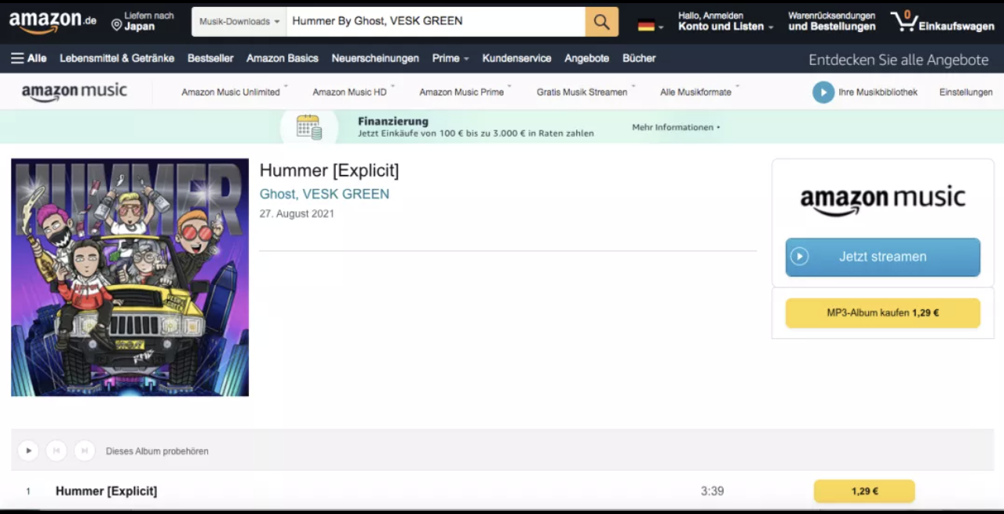Viewport: 1004px width, 514px height.
Task: Play the album preview
Action: tap(28, 451)
